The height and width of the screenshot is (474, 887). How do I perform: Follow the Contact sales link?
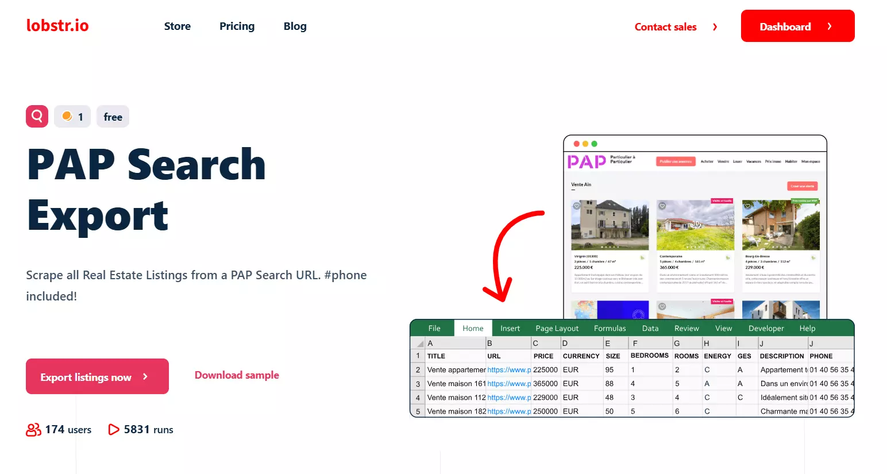[x=665, y=27]
